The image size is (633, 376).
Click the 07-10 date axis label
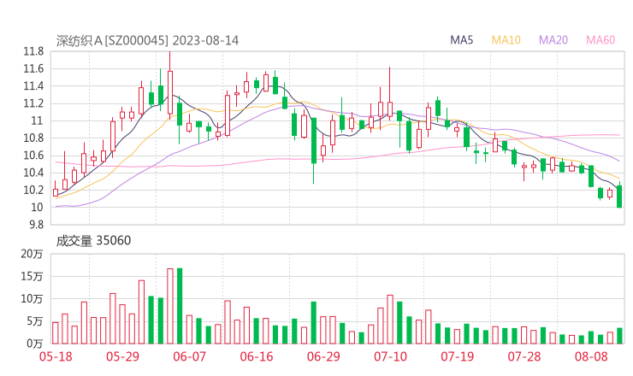coord(390,356)
